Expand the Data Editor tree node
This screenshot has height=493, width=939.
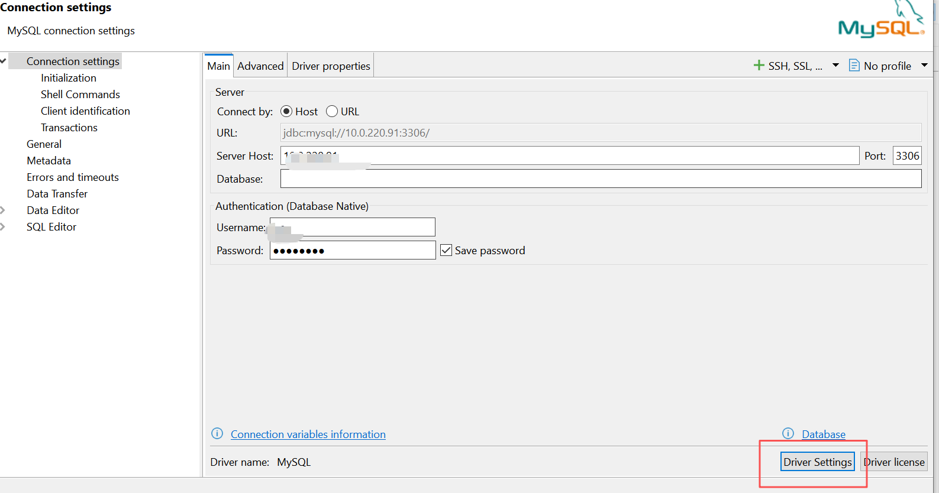point(3,210)
